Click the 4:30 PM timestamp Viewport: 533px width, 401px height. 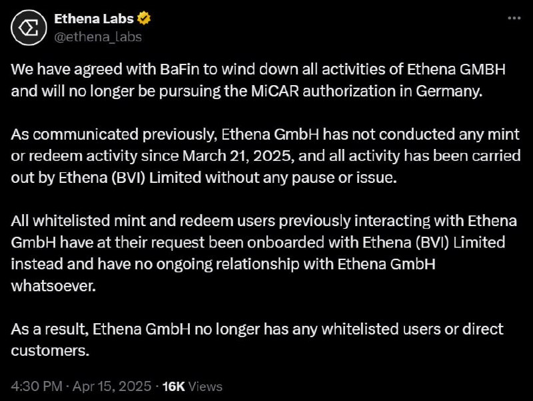(x=37, y=386)
